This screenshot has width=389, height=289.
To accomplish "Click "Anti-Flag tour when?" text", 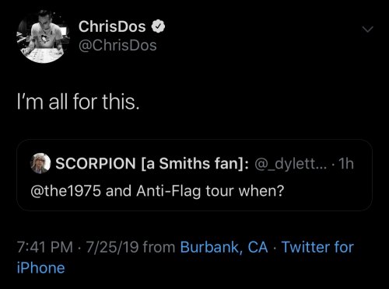I will coord(210,191).
